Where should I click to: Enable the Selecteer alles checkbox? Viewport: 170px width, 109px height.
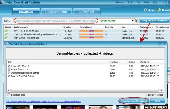click(9, 95)
